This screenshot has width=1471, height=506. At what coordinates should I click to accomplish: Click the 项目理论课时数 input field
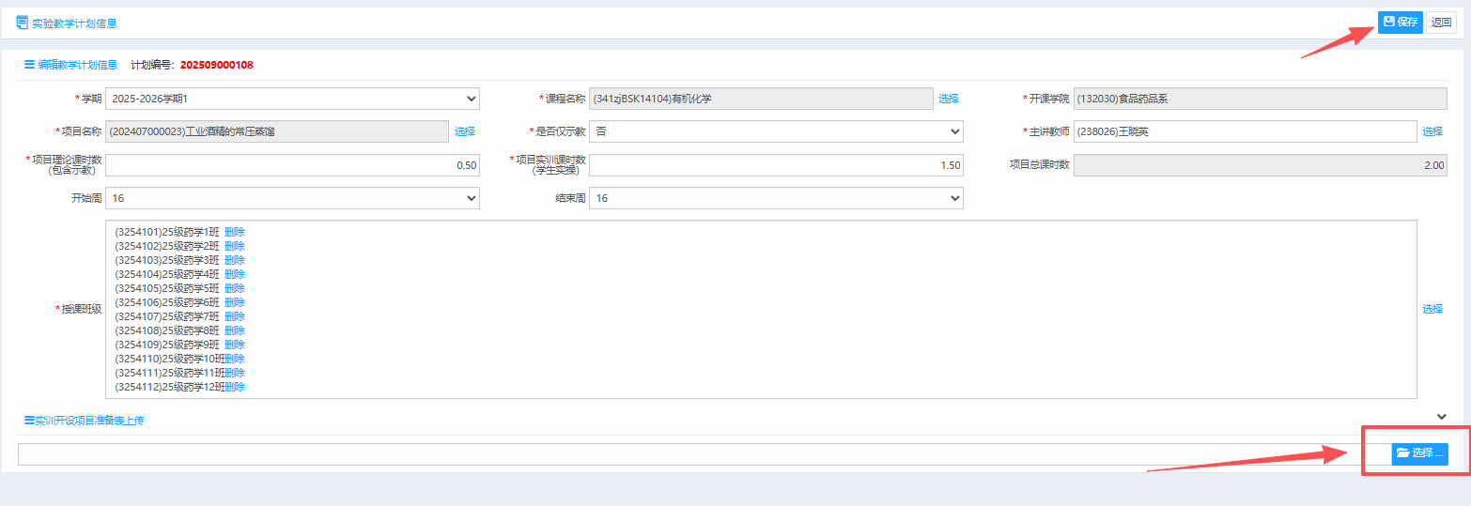(x=292, y=165)
